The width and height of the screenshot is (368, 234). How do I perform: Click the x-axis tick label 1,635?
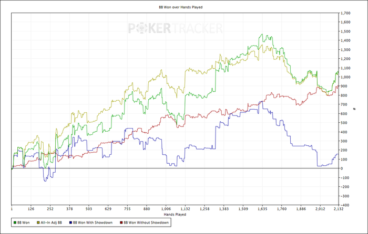coord(262,209)
